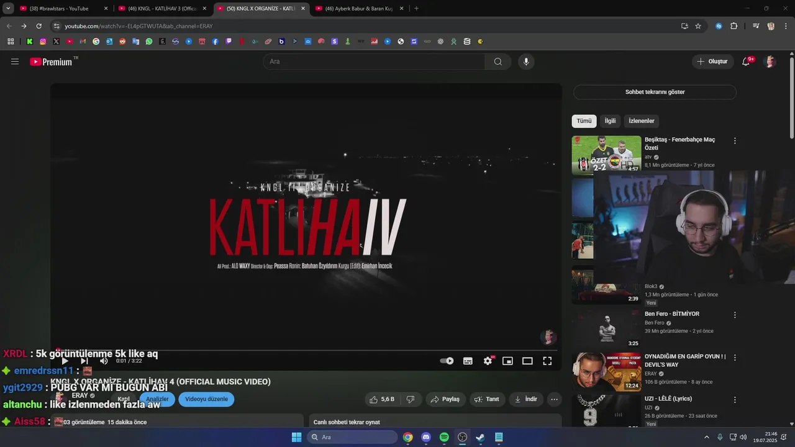Viewport: 795px width, 447px height.
Task: Switch to miniplayer mode
Action: 507,361
